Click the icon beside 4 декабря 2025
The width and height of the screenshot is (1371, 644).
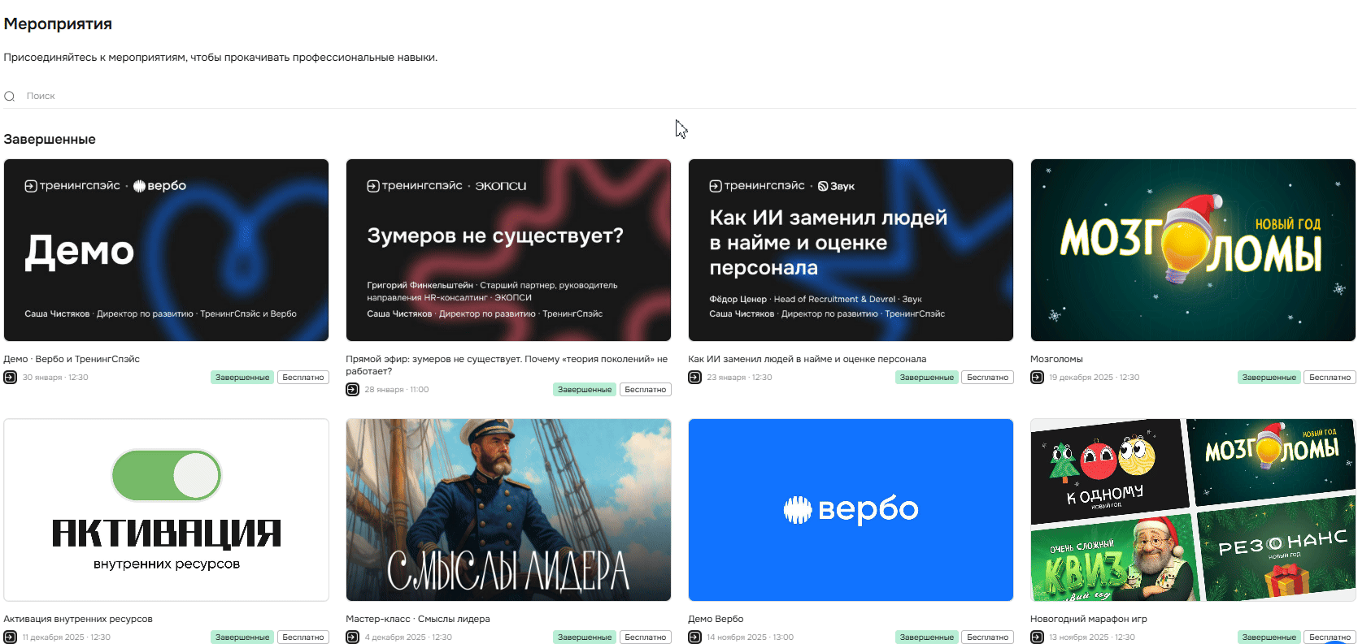click(x=353, y=637)
